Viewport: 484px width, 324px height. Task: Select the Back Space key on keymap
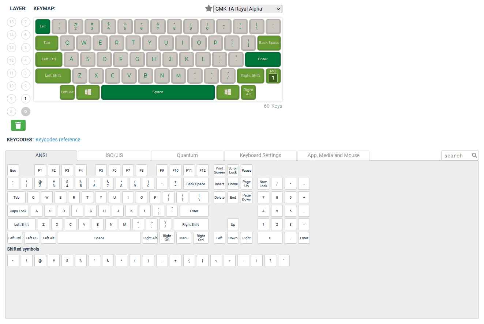click(x=269, y=43)
